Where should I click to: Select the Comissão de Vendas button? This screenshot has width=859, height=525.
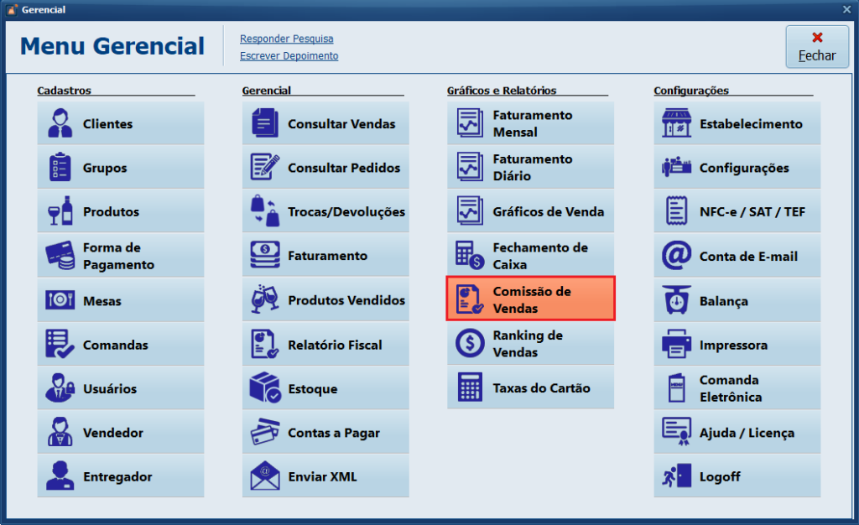point(530,299)
